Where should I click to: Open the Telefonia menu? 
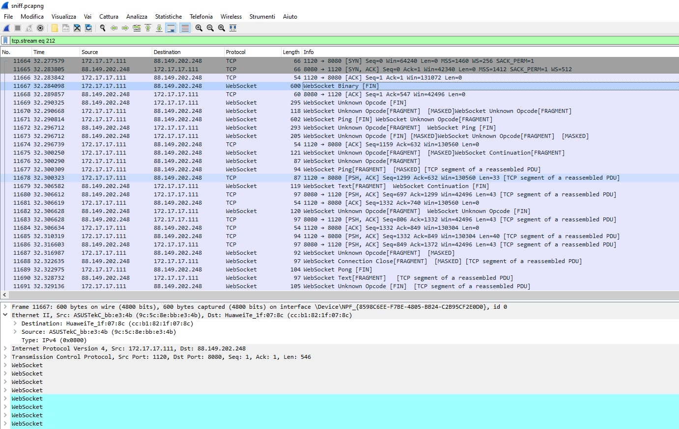tap(201, 17)
